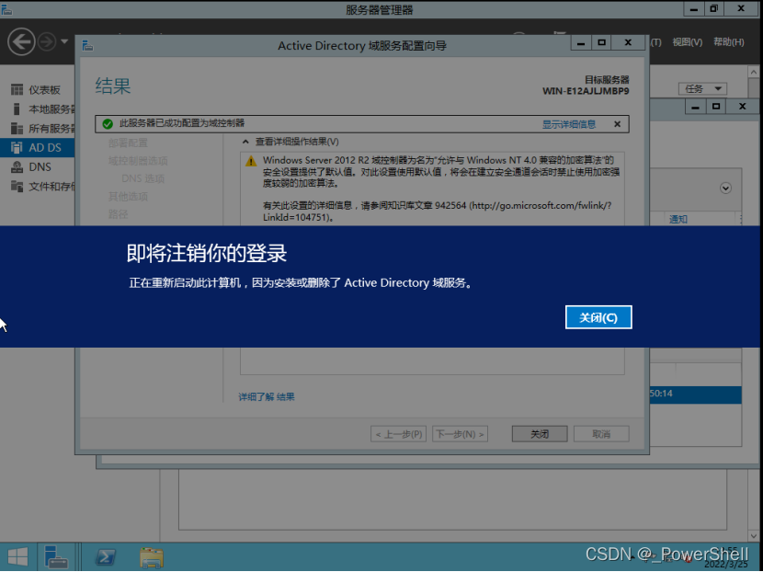Select DNS in the sidebar
Viewport: 763px width, 572px height.
tap(38, 167)
